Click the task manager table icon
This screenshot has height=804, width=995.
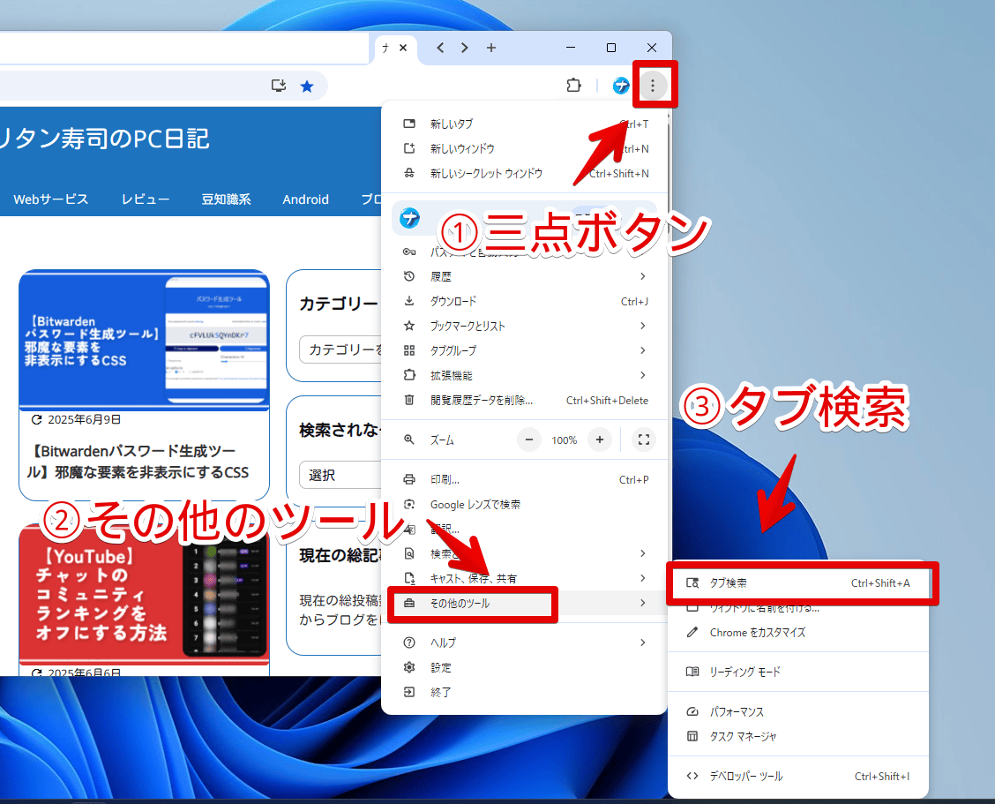click(x=692, y=737)
